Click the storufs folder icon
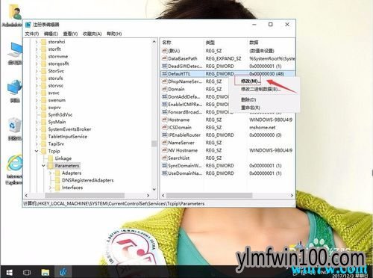Screen dimensions: 373x278 pyautogui.click(x=44, y=78)
